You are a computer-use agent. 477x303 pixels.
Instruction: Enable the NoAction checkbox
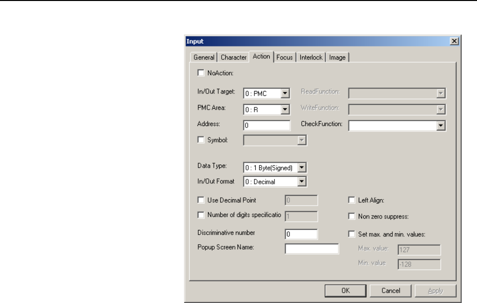(x=201, y=73)
